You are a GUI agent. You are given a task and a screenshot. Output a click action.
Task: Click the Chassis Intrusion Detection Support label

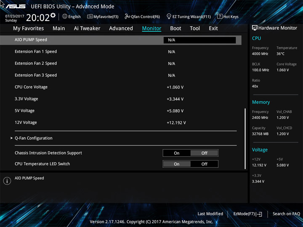coord(48,153)
